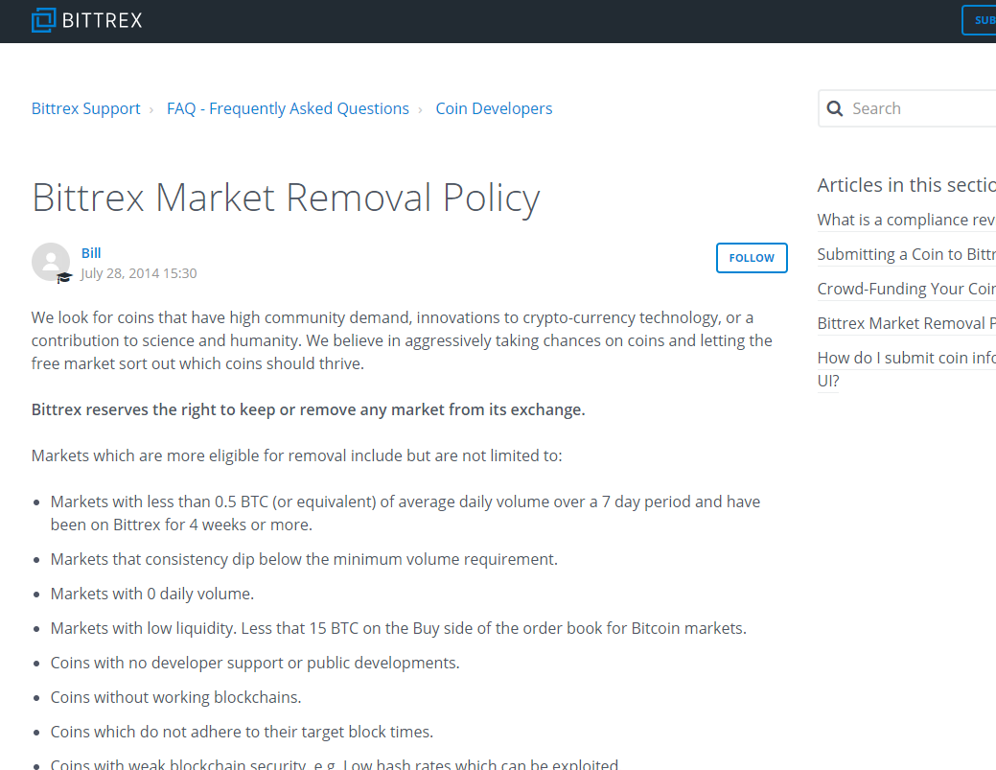This screenshot has height=770, width=996.
Task: Open FAQ - Frequently Asked Questions breadcrumb
Action: click(x=288, y=108)
